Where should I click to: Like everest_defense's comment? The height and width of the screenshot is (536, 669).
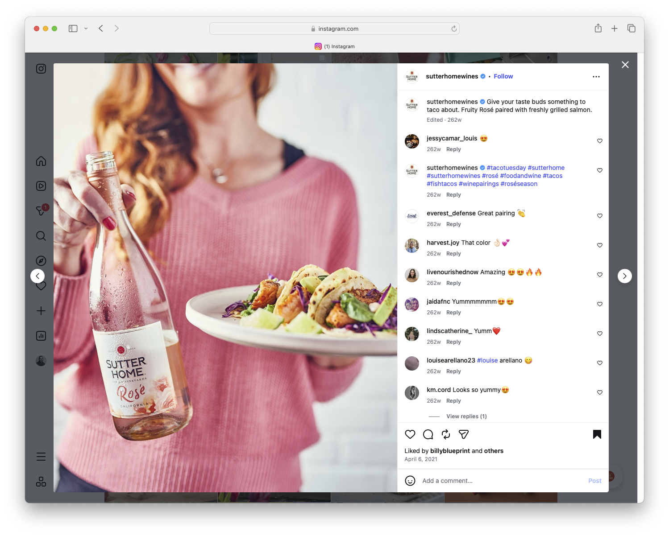[x=600, y=216]
